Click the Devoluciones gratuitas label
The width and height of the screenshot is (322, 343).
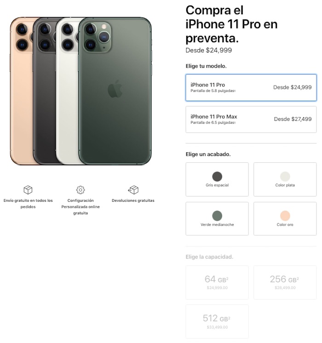point(133,200)
